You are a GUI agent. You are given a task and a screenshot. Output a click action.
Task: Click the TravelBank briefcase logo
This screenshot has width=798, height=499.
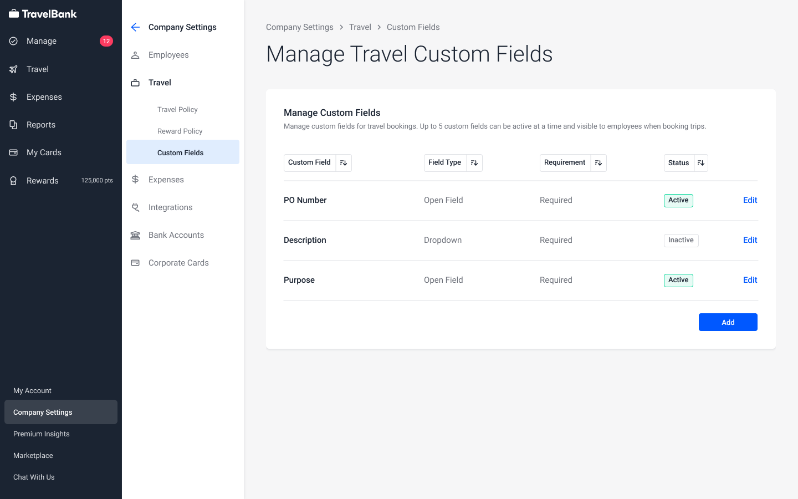tap(14, 14)
